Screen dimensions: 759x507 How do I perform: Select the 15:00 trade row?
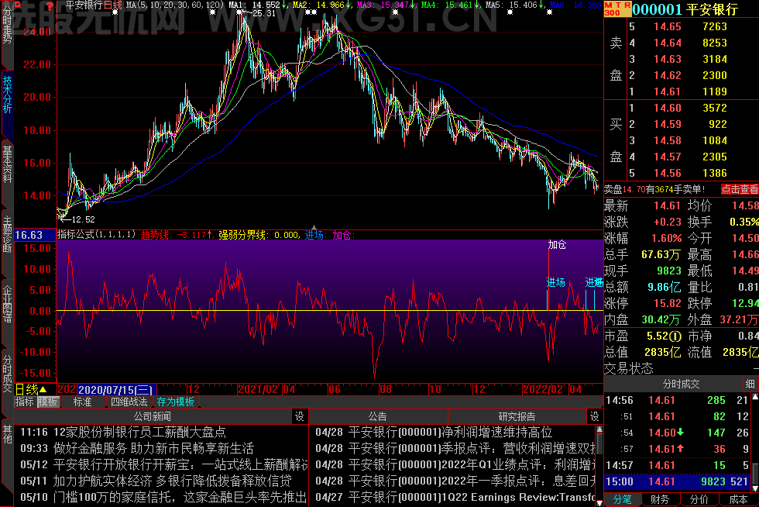[677, 481]
